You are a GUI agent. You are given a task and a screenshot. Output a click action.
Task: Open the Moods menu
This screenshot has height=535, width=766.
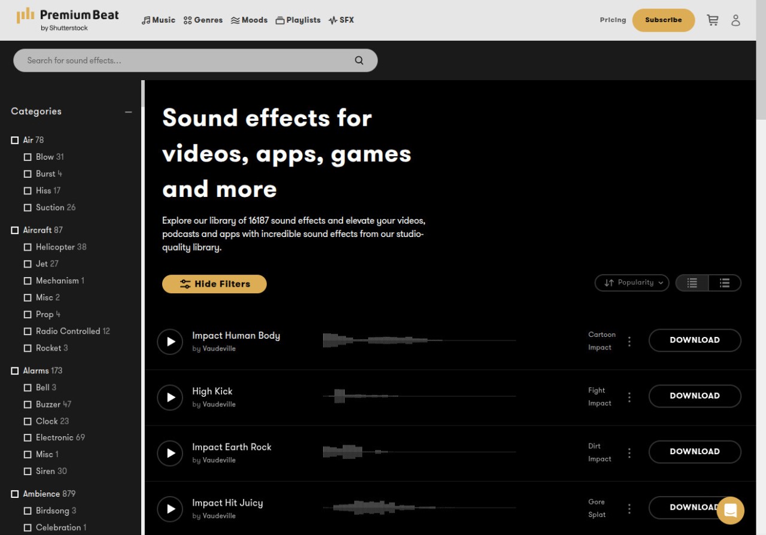click(249, 20)
